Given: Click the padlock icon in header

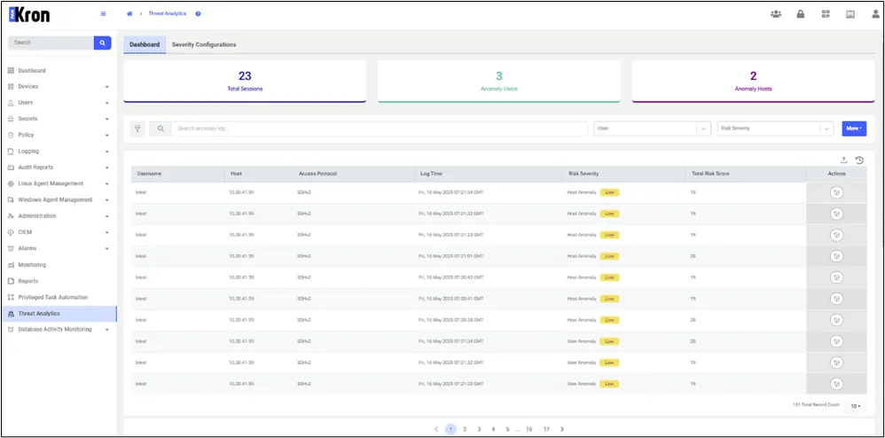Looking at the screenshot, I should click(801, 14).
